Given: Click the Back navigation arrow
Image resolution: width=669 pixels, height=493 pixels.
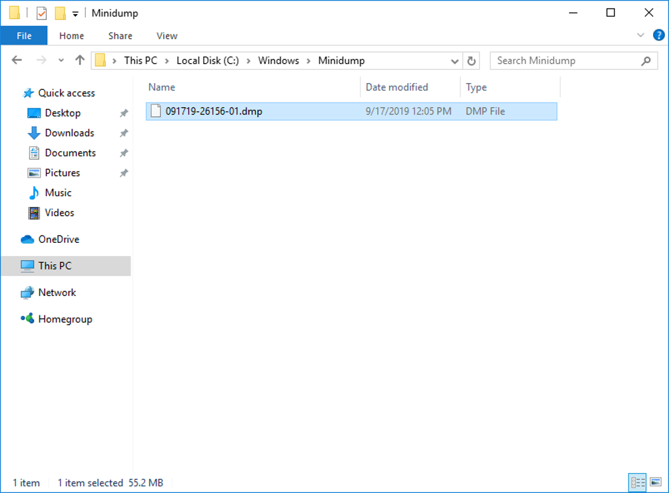Looking at the screenshot, I should coord(18,61).
